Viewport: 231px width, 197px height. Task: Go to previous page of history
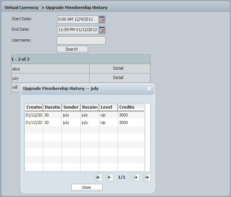tap(110, 177)
